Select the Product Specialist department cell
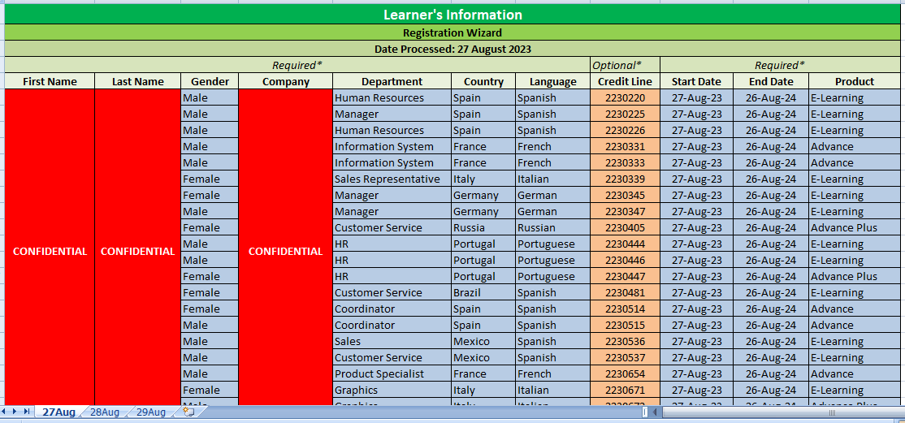Viewport: 905px width, 423px height. click(392, 373)
